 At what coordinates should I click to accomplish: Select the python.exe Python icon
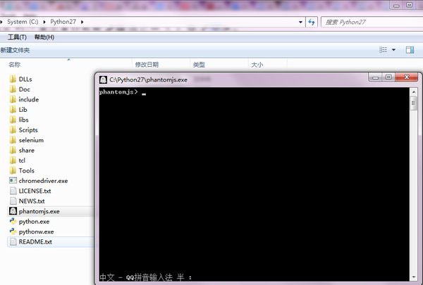click(x=13, y=222)
